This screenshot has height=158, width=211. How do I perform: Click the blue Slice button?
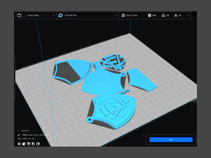171,140
